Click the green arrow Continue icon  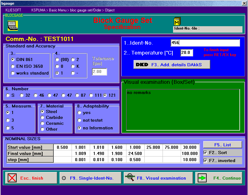click(202, 178)
